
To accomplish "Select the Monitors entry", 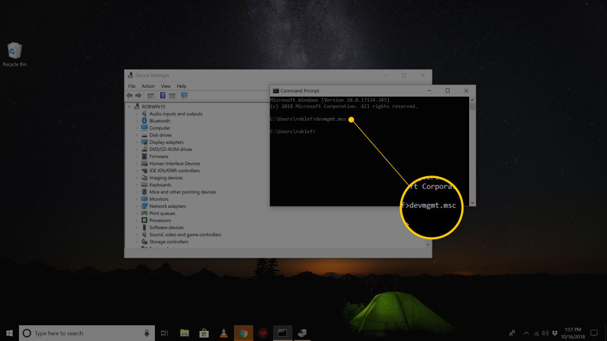I will (159, 199).
